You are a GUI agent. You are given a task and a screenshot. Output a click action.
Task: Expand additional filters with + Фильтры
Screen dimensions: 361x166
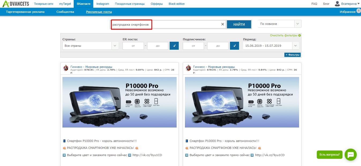tap(292, 55)
